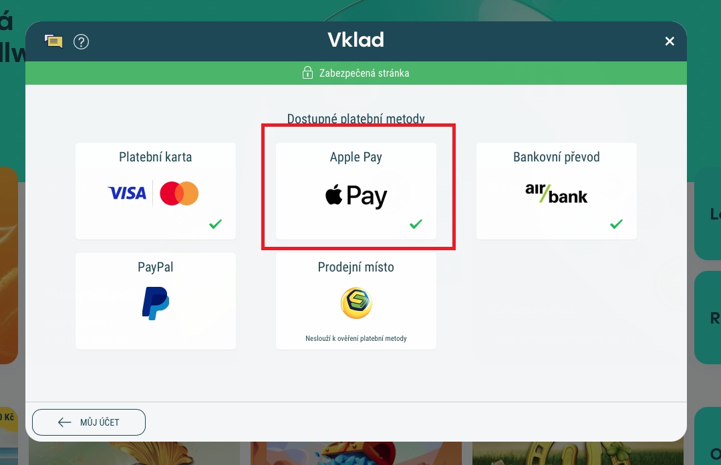Select the Air Bank logo

click(x=557, y=193)
